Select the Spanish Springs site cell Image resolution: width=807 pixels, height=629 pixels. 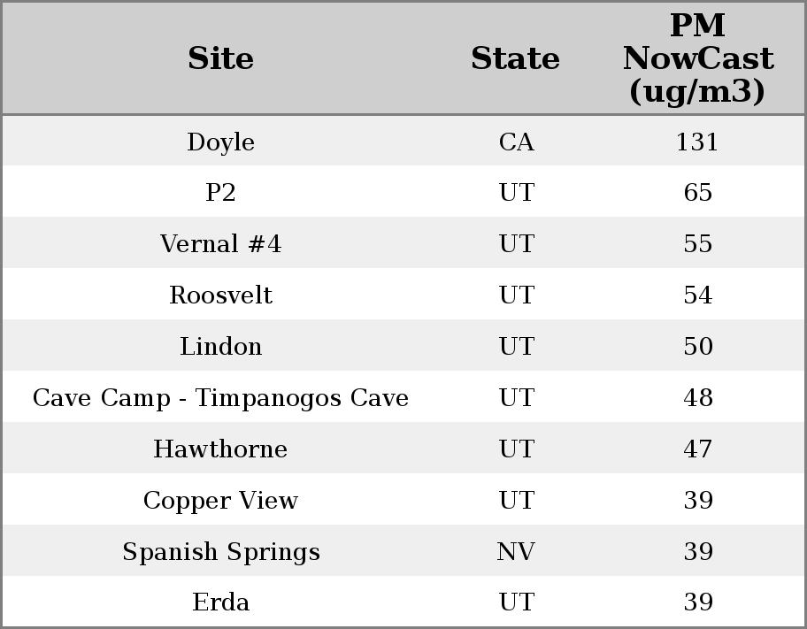tap(220, 552)
